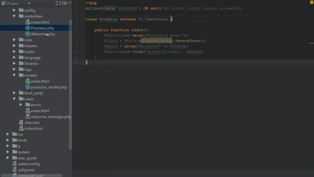Collapse the controllers folder arrow
This screenshot has width=314, height=177.
click(x=14, y=16)
